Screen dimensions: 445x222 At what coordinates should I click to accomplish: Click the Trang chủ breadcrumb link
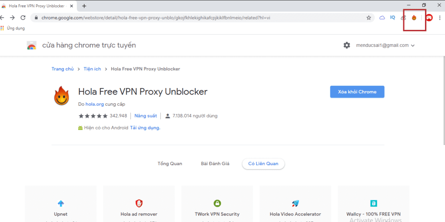63,69
